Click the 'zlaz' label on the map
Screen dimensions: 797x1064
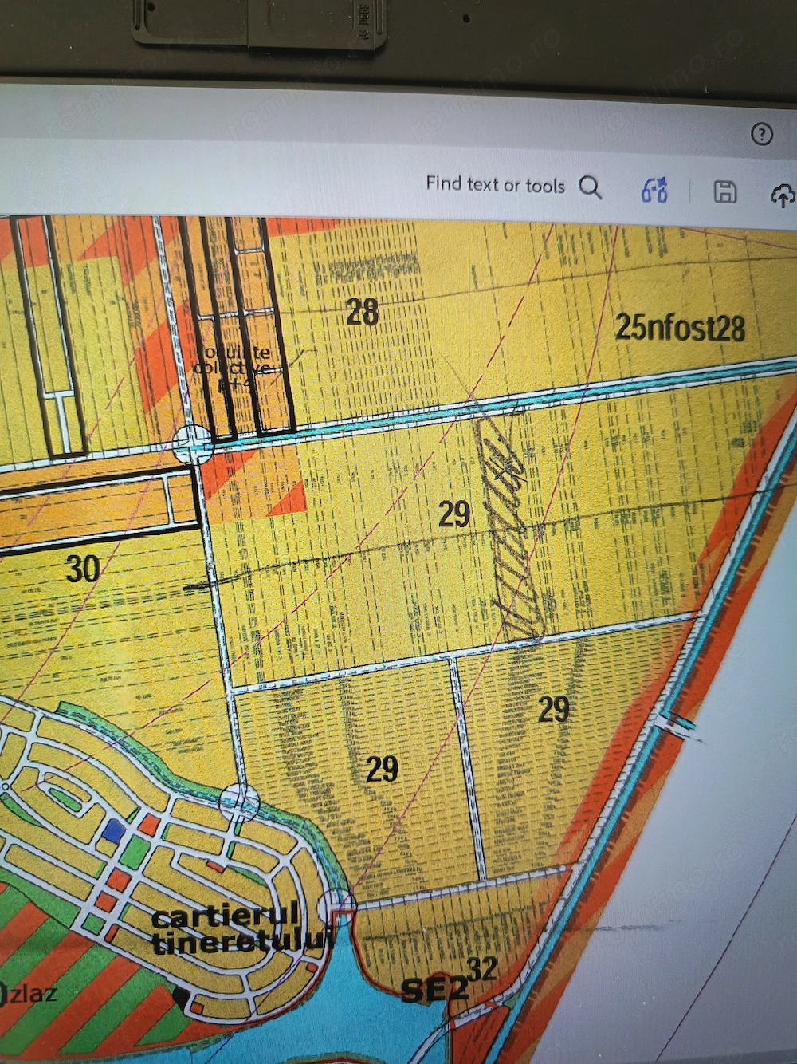point(30,995)
